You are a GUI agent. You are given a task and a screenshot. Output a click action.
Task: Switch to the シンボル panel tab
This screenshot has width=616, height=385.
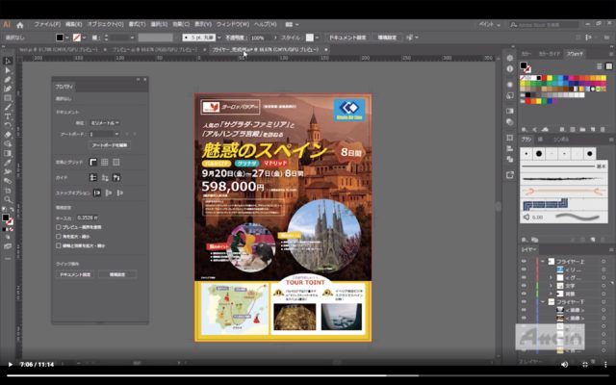coord(561,140)
